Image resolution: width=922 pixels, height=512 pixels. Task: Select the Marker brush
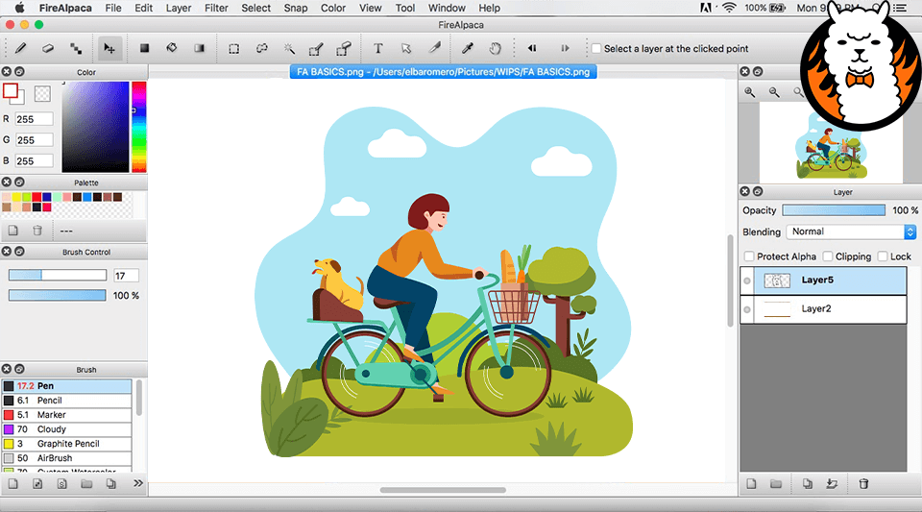coord(66,415)
